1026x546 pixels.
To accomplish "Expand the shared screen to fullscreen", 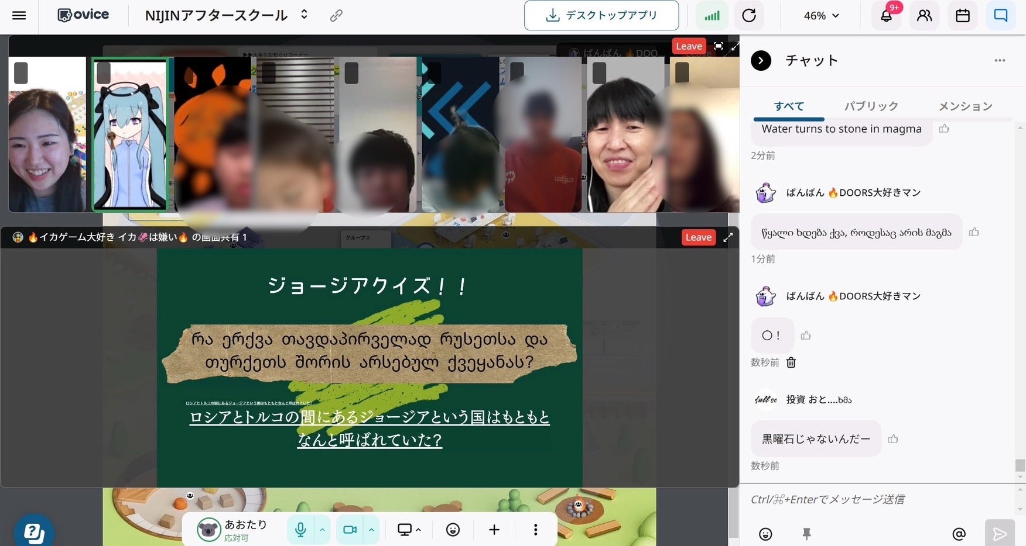I will pyautogui.click(x=728, y=237).
